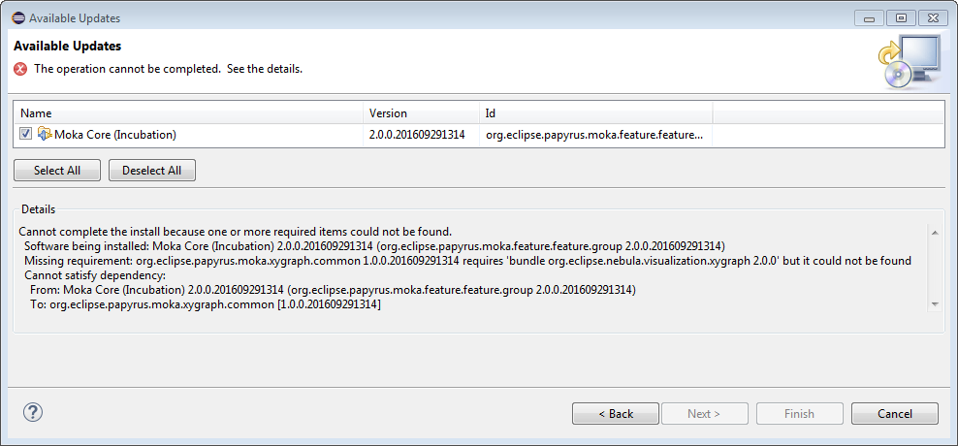
Task: Click the Deselect All button
Action: (152, 171)
